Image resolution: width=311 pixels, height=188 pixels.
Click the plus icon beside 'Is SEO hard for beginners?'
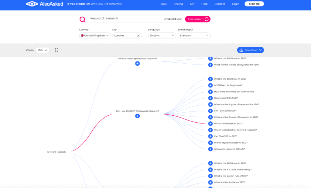click(x=210, y=85)
